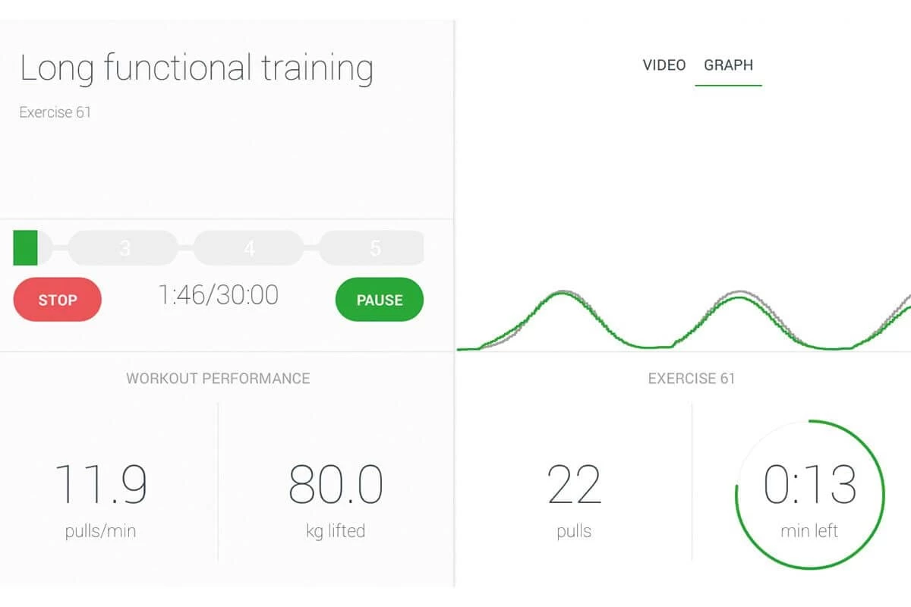The width and height of the screenshot is (911, 607).
Task: Switch to the VIDEO tab
Action: coord(664,65)
